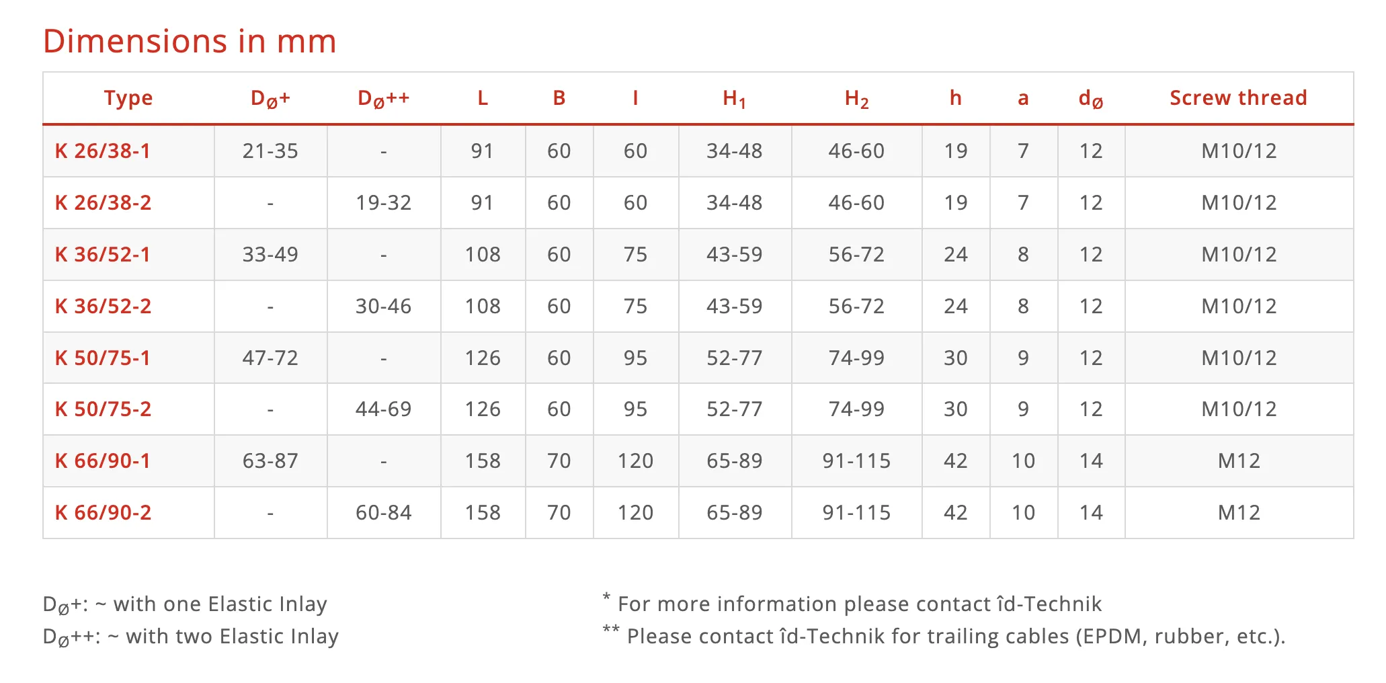
Task: Click the K 66/90-1 type label
Action: tap(103, 460)
